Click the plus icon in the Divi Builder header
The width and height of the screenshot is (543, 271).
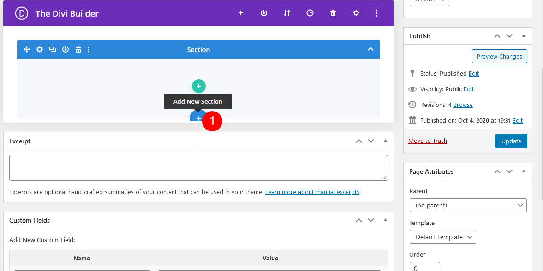(241, 13)
